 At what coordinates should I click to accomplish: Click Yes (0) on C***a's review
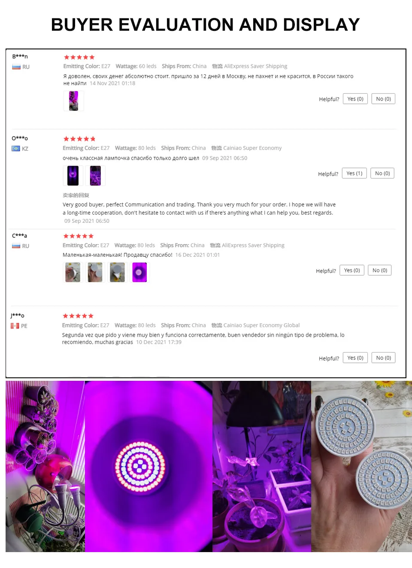(352, 270)
